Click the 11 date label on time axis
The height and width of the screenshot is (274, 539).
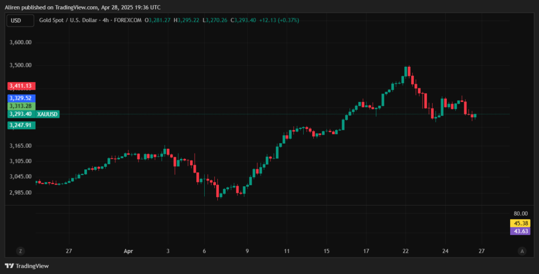coord(287,251)
